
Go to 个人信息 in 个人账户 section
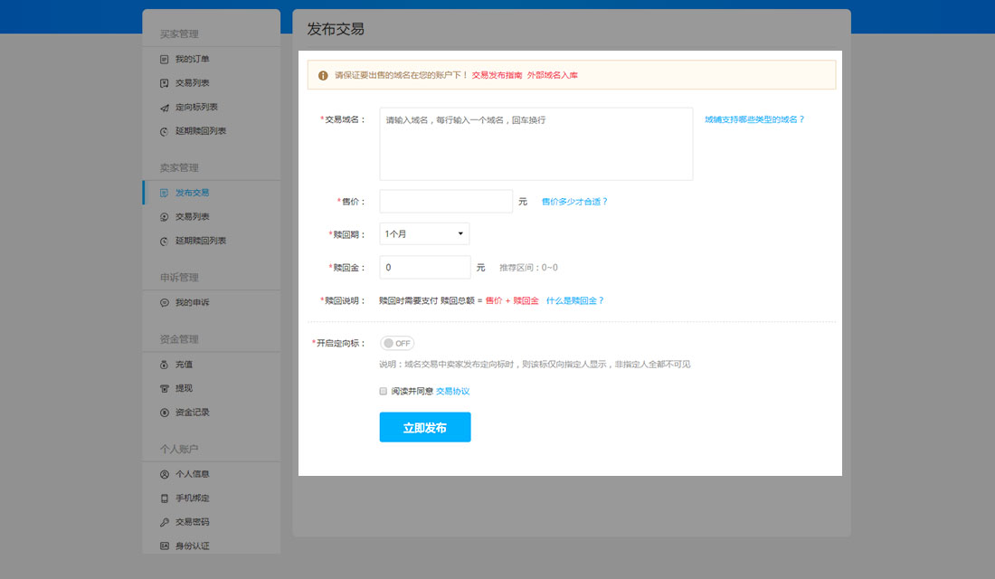[x=192, y=474]
